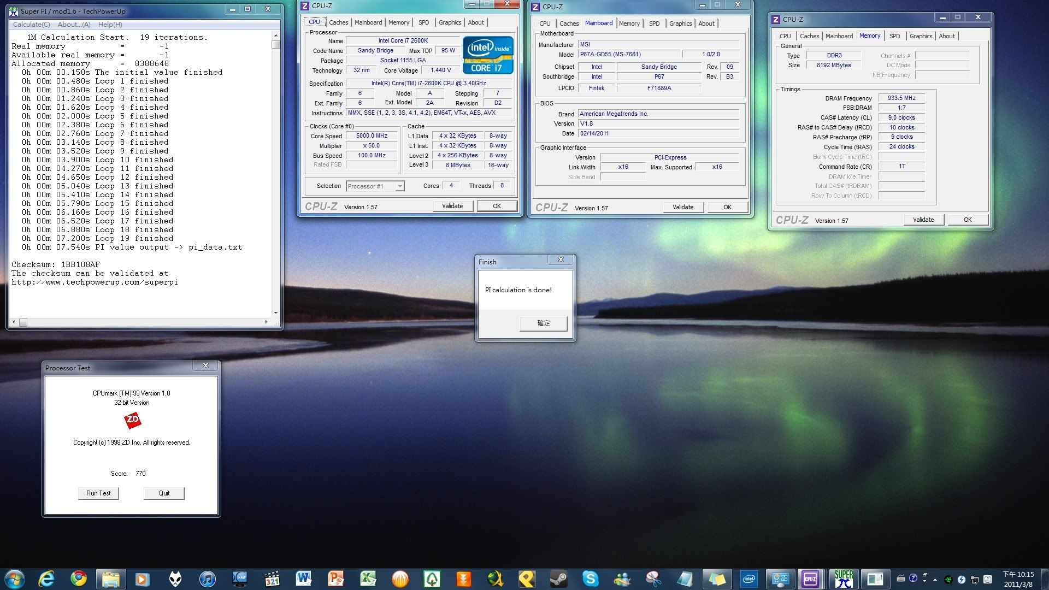
Task: Open Sticky Notes taskbar button
Action: 717,579
